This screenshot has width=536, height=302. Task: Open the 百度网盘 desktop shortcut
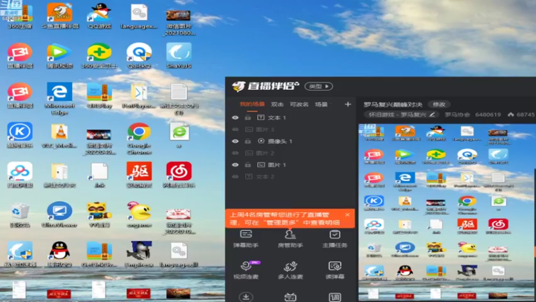point(20,175)
